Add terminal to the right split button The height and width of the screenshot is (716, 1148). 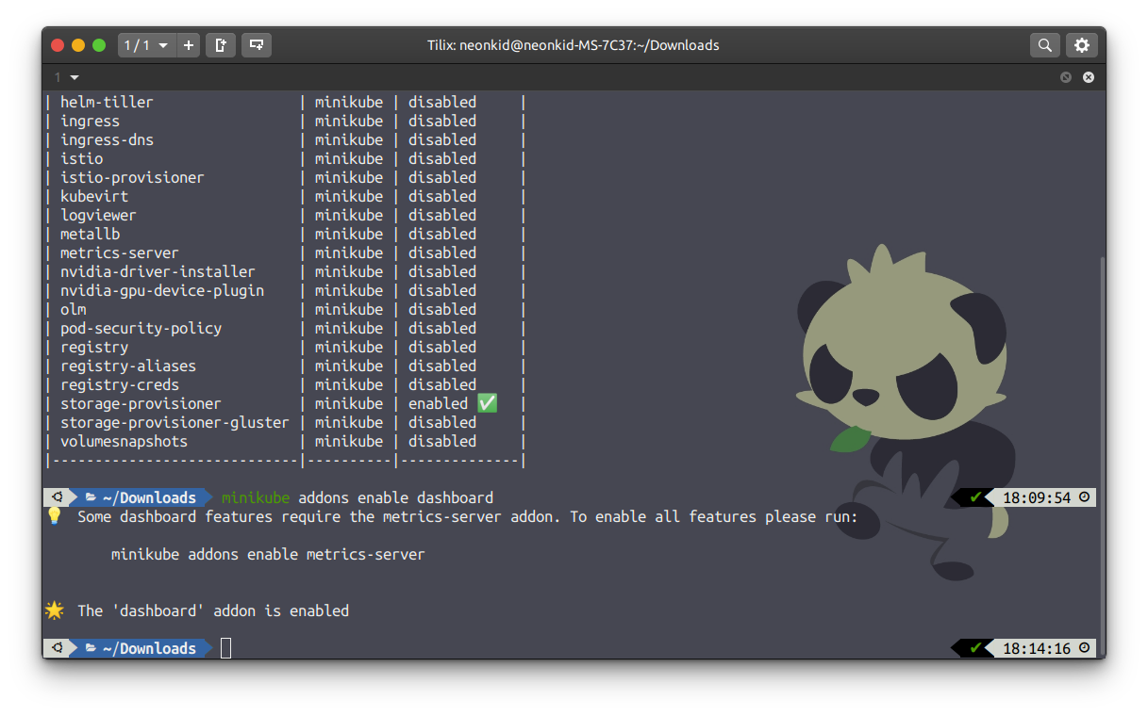220,44
